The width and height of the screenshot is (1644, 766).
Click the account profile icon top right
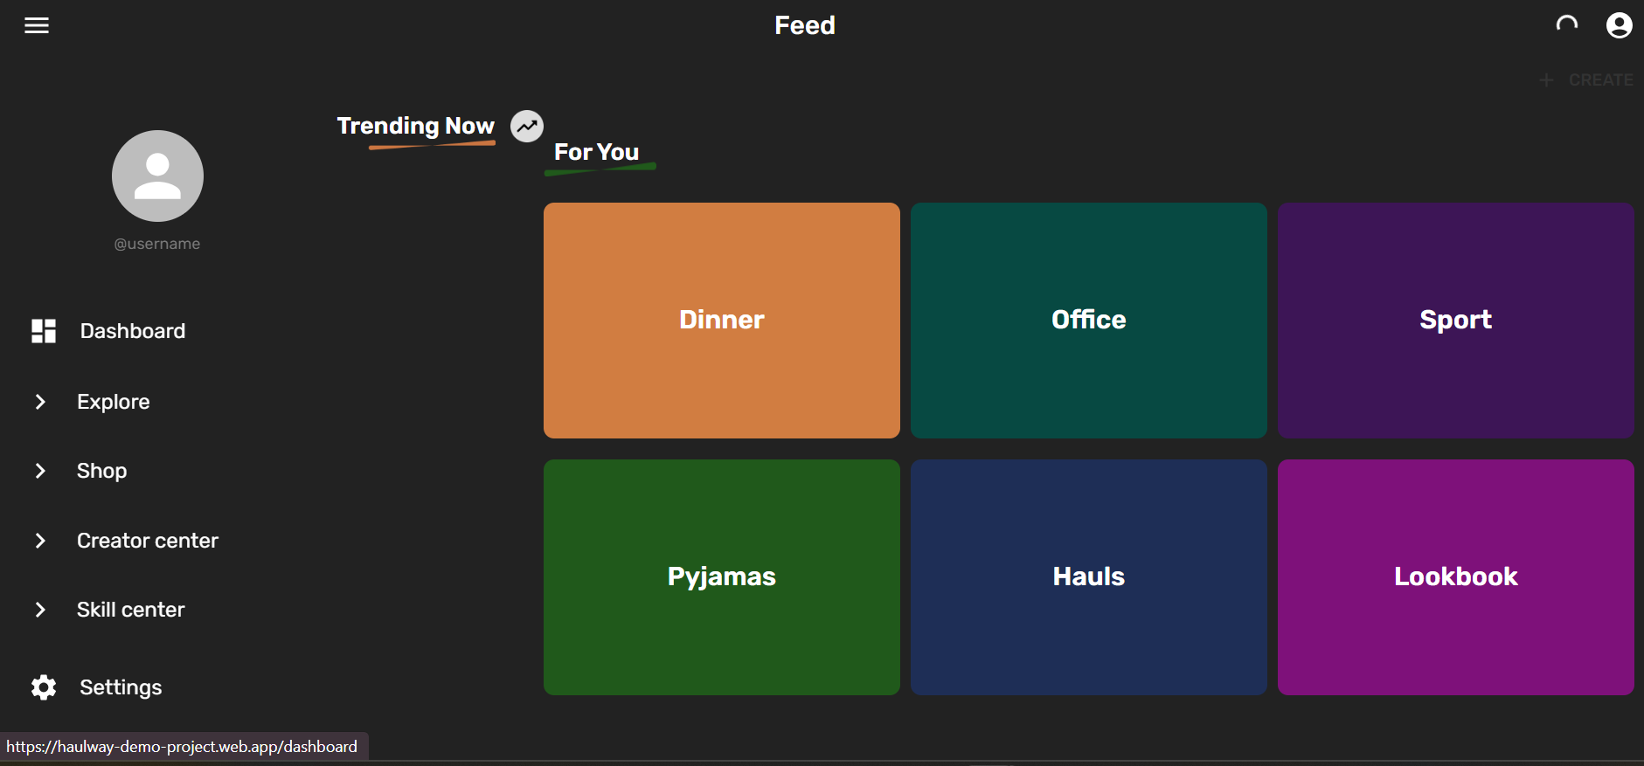1619,25
